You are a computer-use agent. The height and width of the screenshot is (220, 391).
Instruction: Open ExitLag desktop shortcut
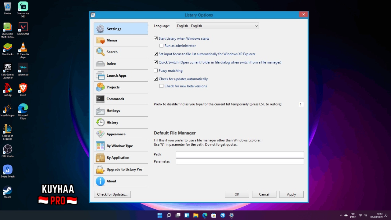(8, 90)
